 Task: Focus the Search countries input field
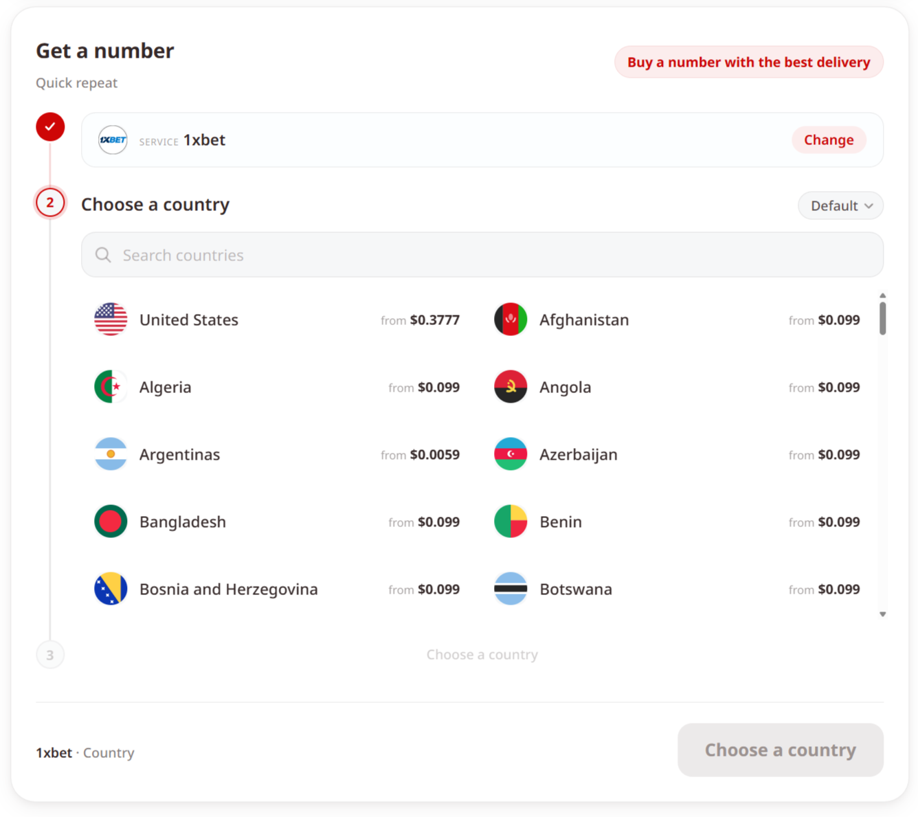pyautogui.click(x=482, y=255)
